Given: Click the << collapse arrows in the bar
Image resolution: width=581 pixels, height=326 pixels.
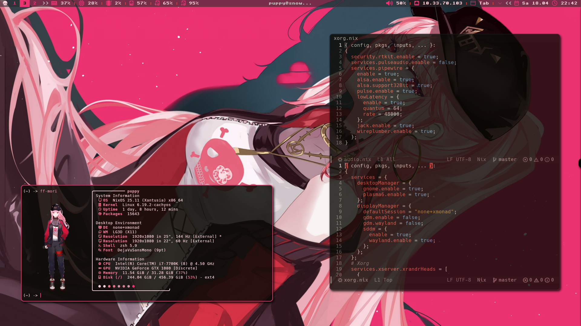Looking at the screenshot, I should pos(508,3).
